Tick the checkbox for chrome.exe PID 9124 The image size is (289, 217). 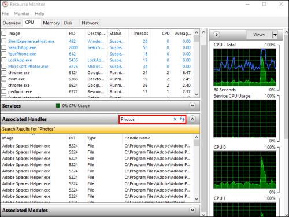point(4,73)
